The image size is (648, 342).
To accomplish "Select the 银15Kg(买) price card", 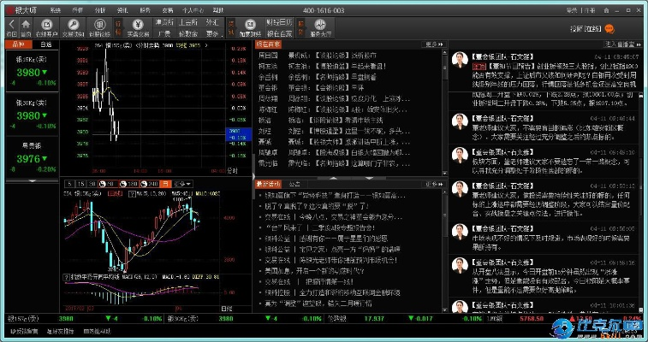I will [32, 71].
